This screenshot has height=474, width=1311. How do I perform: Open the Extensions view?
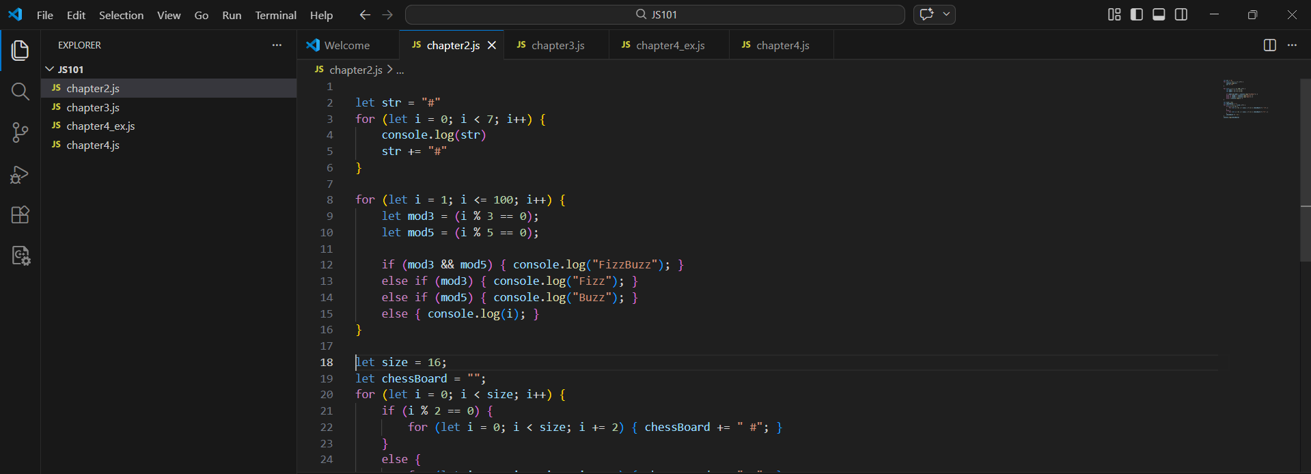(20, 215)
